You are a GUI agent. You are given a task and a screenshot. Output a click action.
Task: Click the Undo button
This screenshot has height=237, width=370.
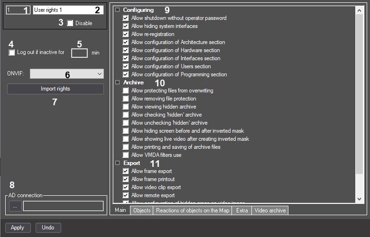click(48, 228)
